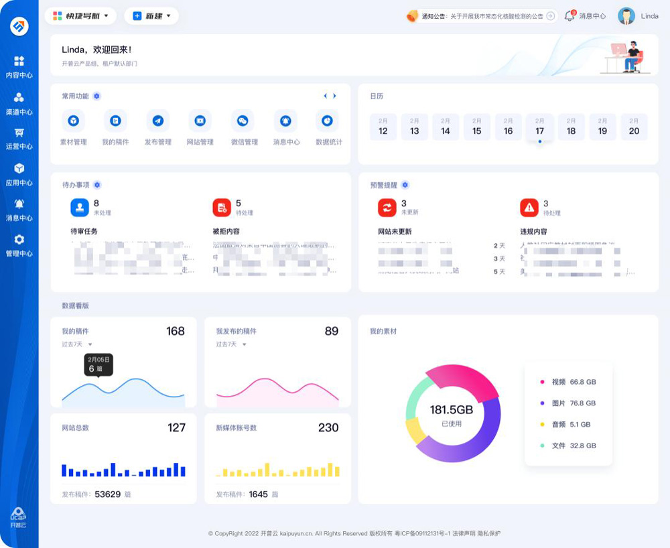Open 素材管理 shortcut icon
This screenshot has width=670, height=548.
point(74,121)
